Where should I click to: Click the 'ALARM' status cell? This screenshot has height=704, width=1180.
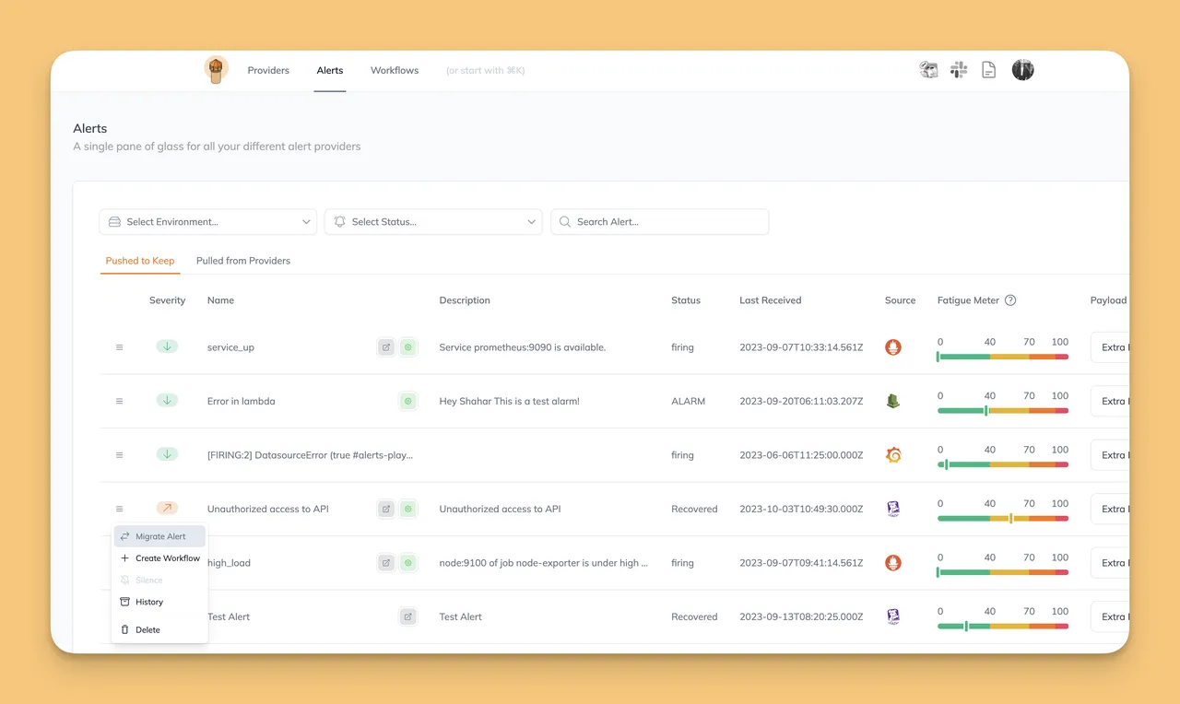coord(688,401)
